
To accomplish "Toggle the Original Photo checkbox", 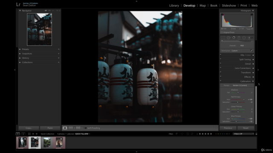I will 222,32.
